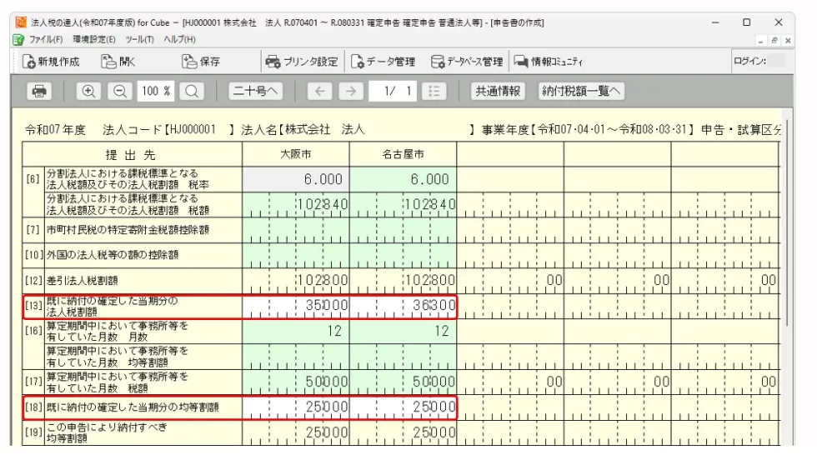Open 情報コミュニティ from the toolbar
Screen dimensions: 817x455
(x=549, y=62)
